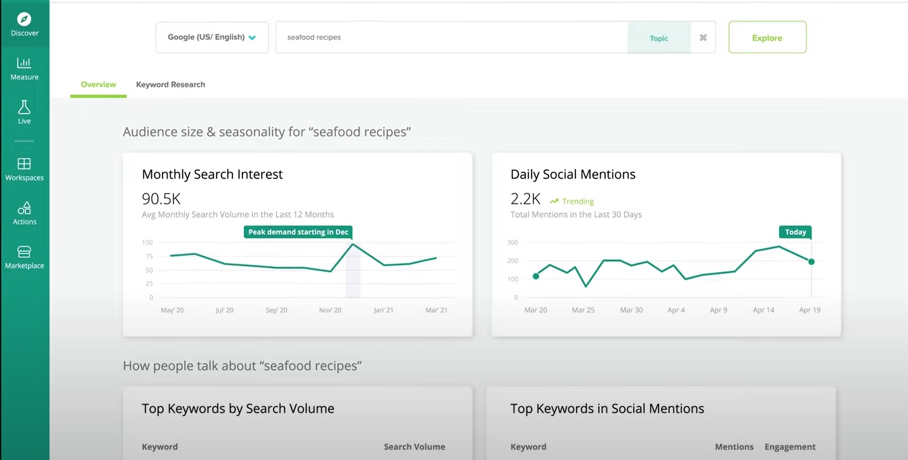Expand the Google (US/ English) dropdown
Viewport: 908px width, 460px height.
(x=211, y=37)
